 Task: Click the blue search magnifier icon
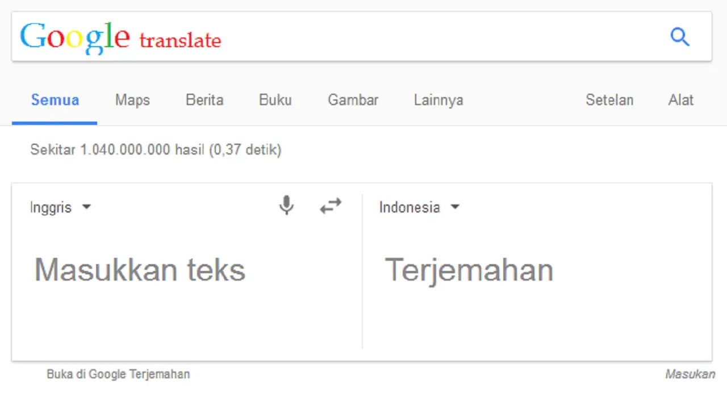680,37
